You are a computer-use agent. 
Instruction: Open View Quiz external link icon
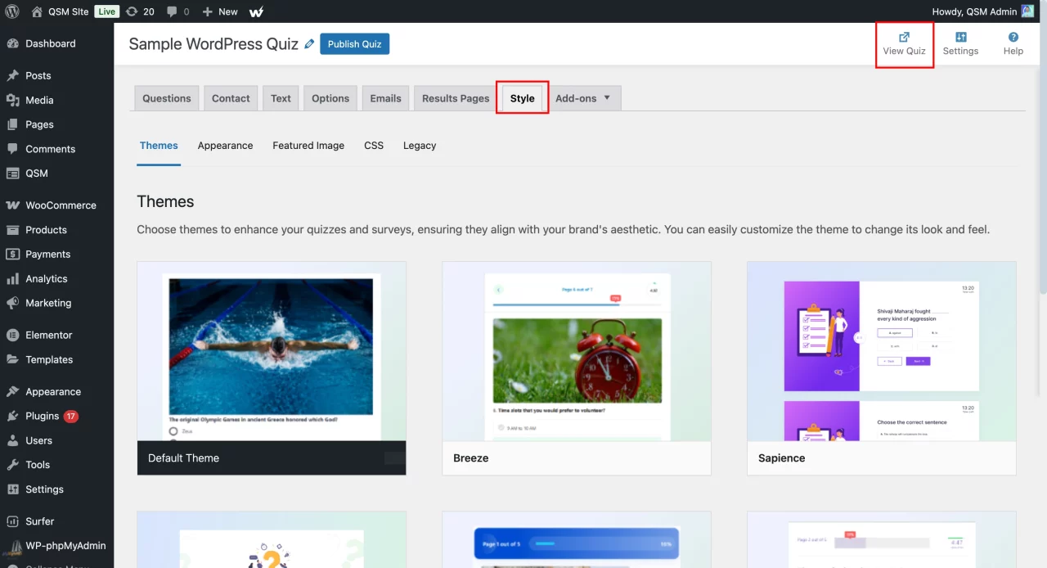[x=904, y=37]
